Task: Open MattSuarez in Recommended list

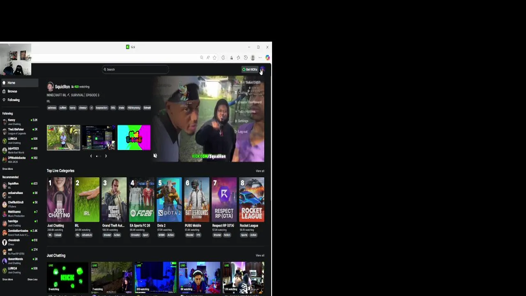Action: tap(19, 213)
